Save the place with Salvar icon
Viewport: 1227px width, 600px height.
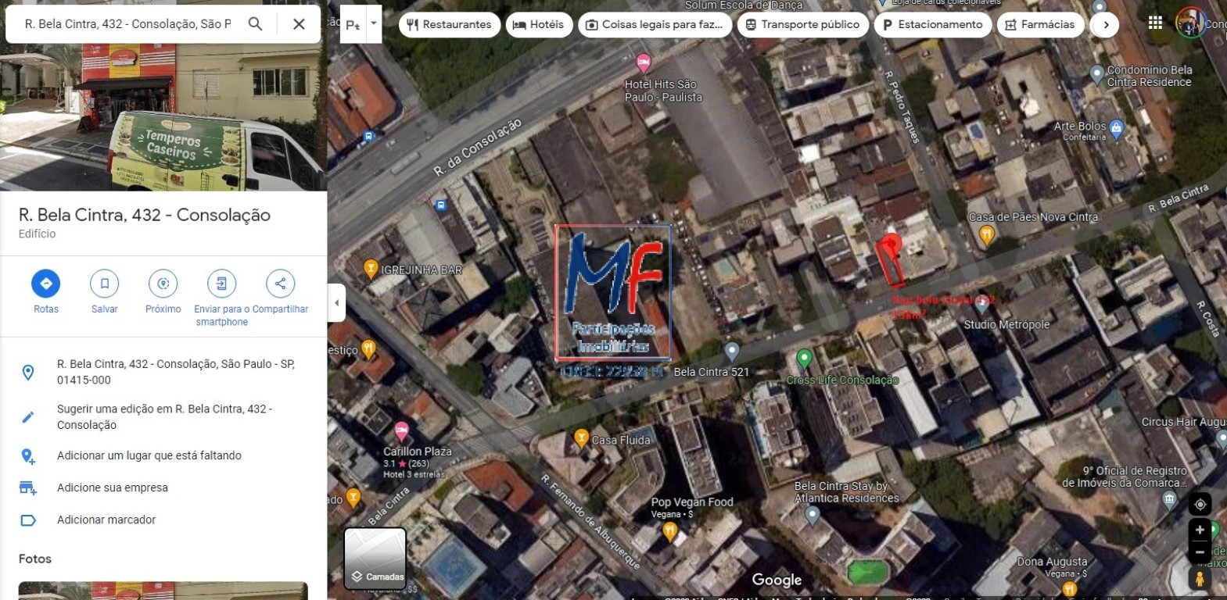click(x=104, y=284)
